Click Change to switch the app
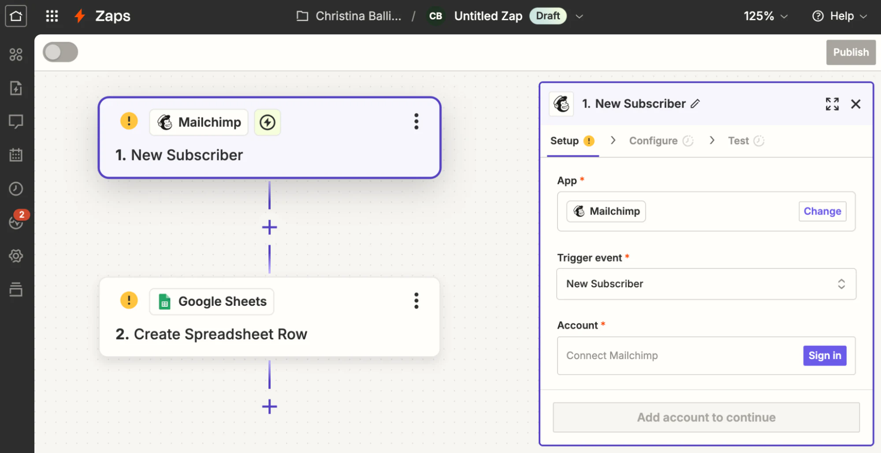This screenshot has width=881, height=453. tap(822, 212)
